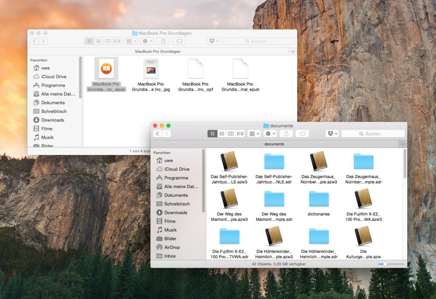Maximize the documents window with green button
Image resolution: width=436 pixels, height=299 pixels.
click(169, 125)
